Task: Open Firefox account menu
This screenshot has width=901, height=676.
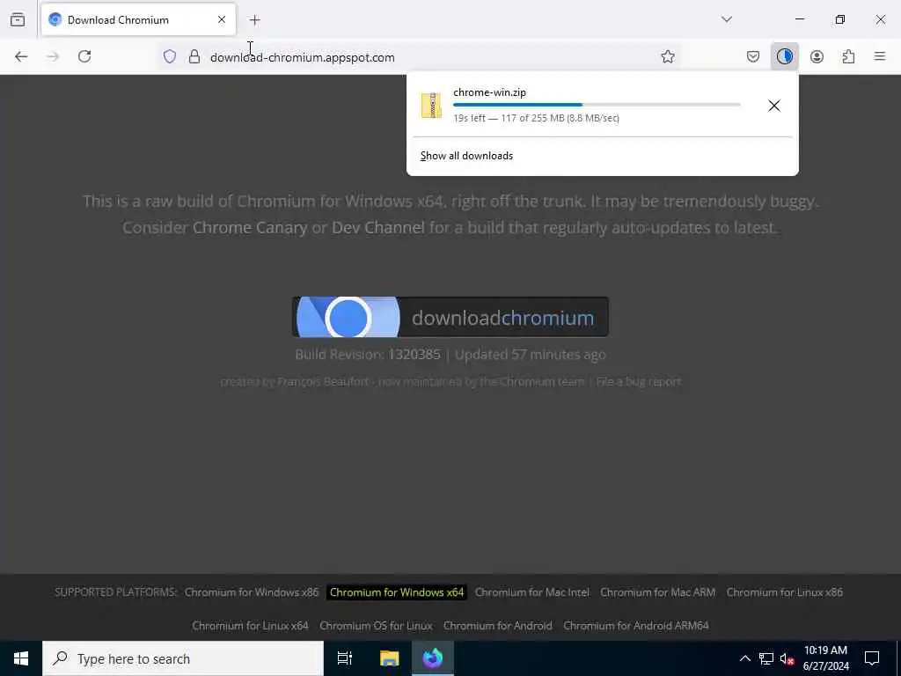Action: coord(817,56)
